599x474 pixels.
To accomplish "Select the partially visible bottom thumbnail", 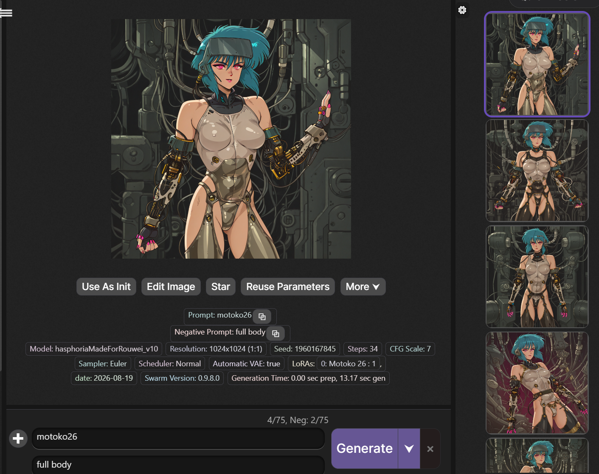I will click(537, 455).
